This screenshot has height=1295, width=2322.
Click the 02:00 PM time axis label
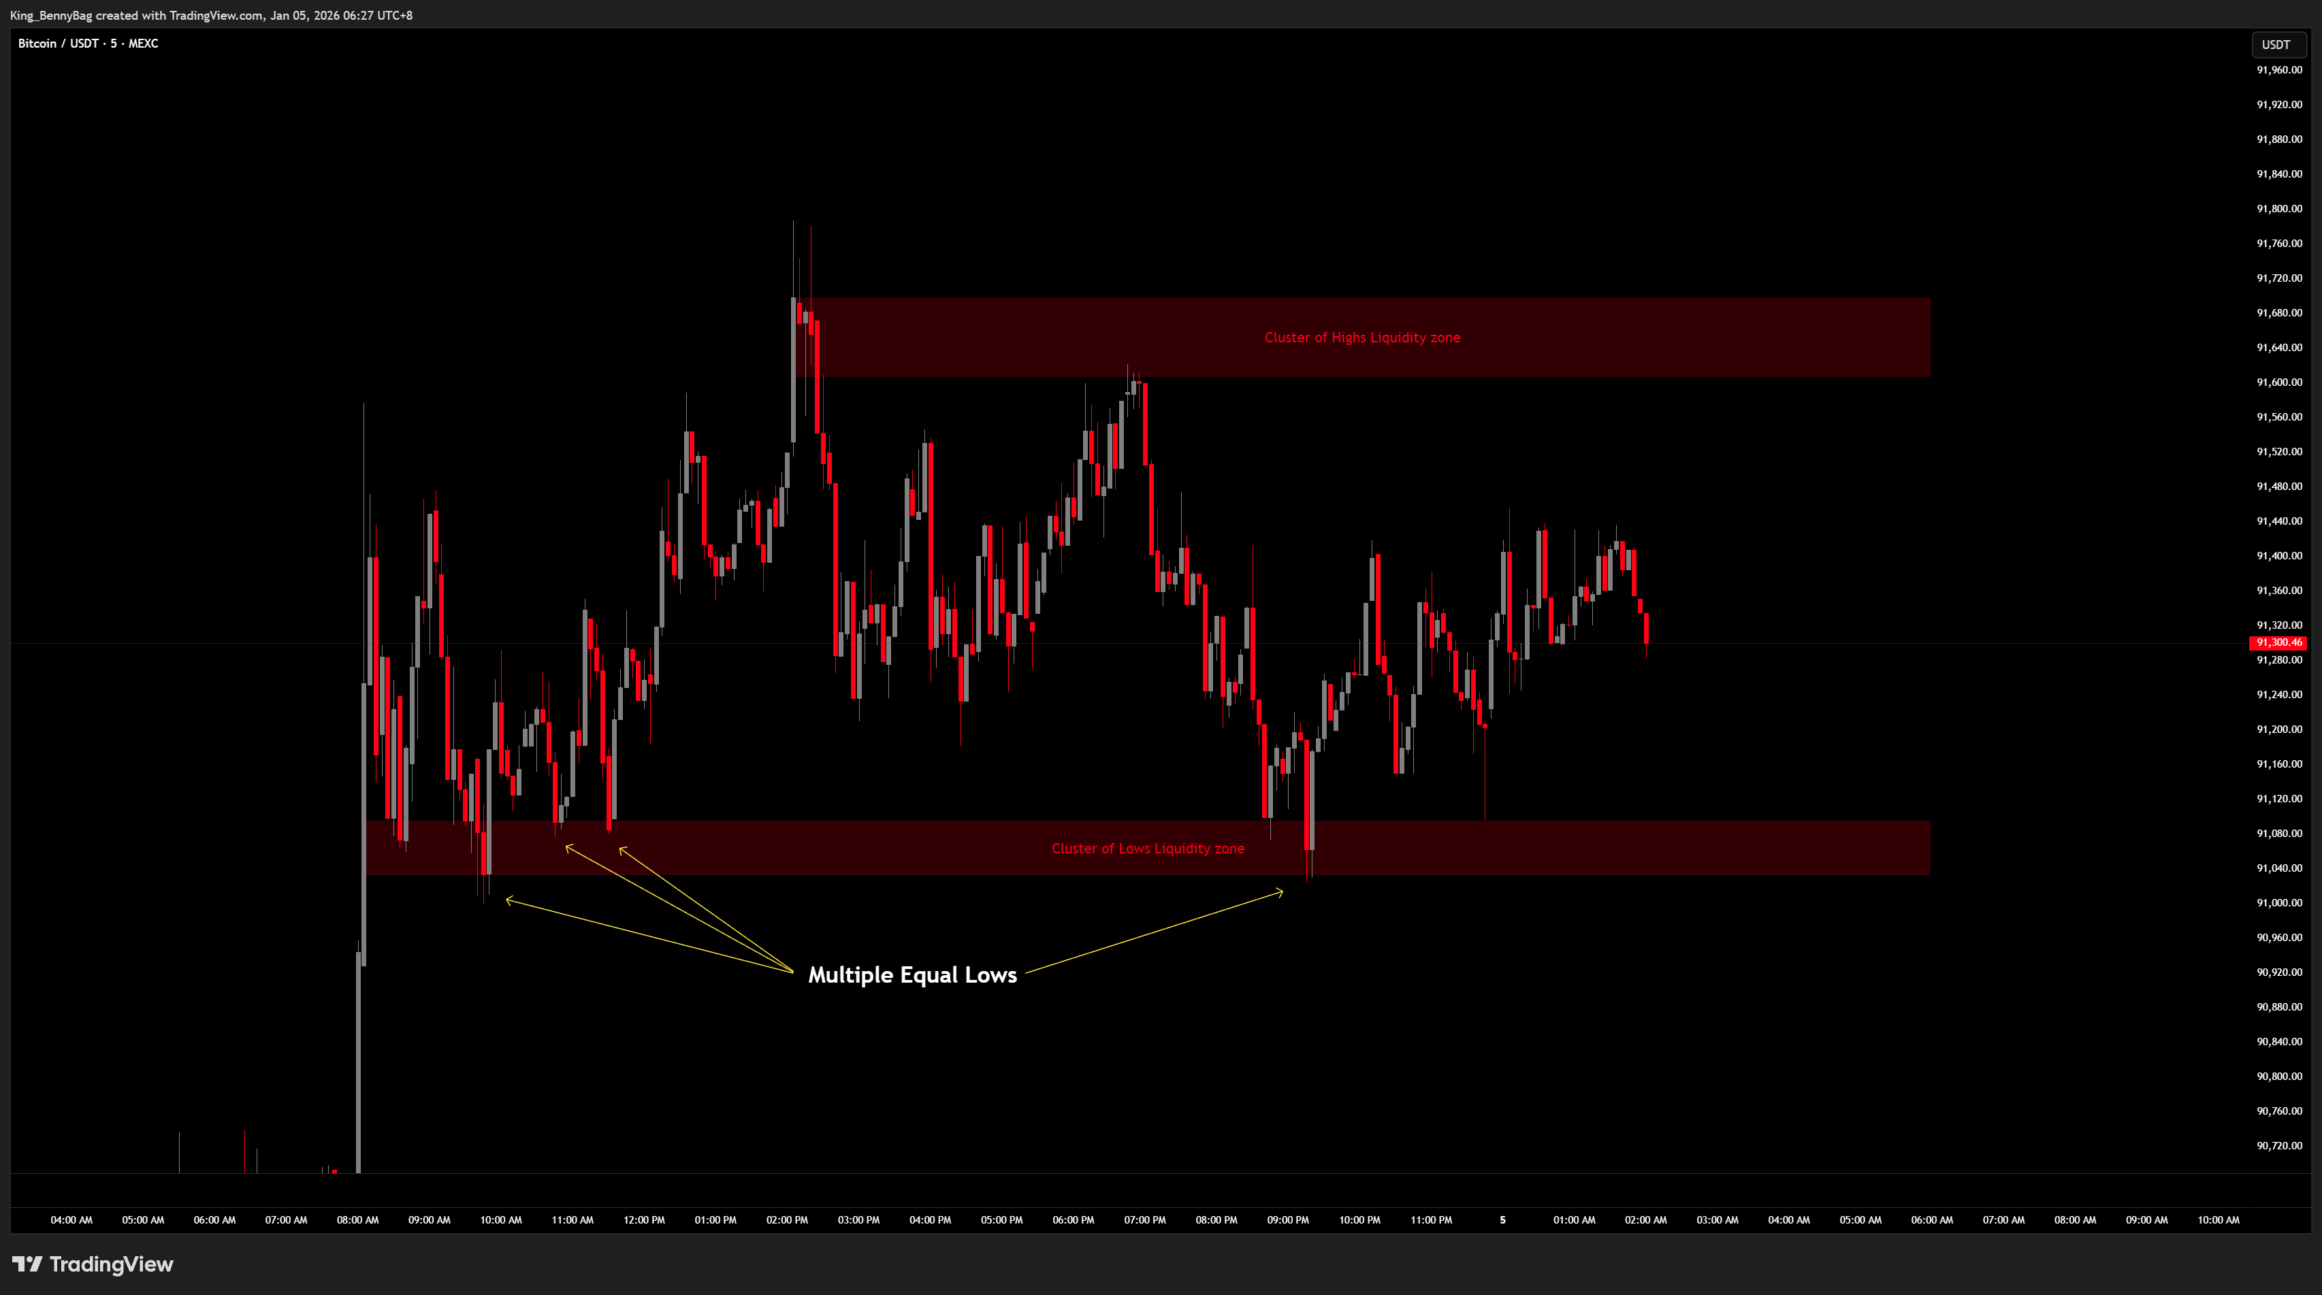pos(787,1220)
